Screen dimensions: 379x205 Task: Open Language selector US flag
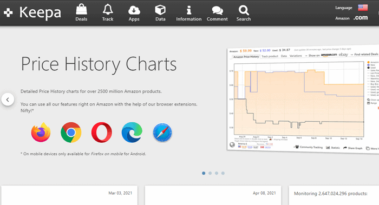[363, 8]
